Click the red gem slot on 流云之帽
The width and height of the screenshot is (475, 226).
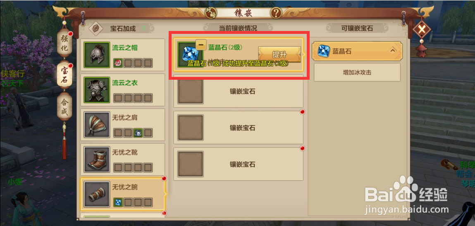pos(118,63)
